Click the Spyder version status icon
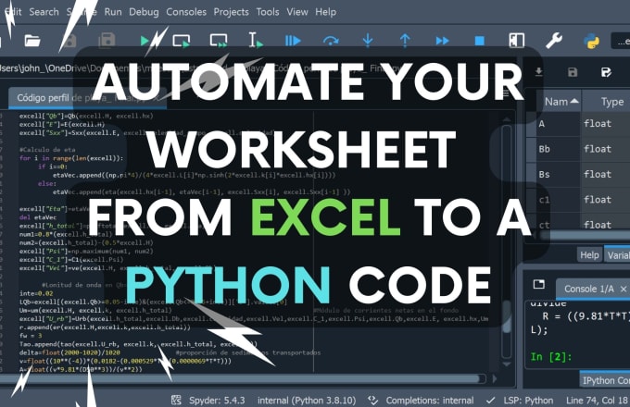The image size is (630, 407). pos(176,400)
